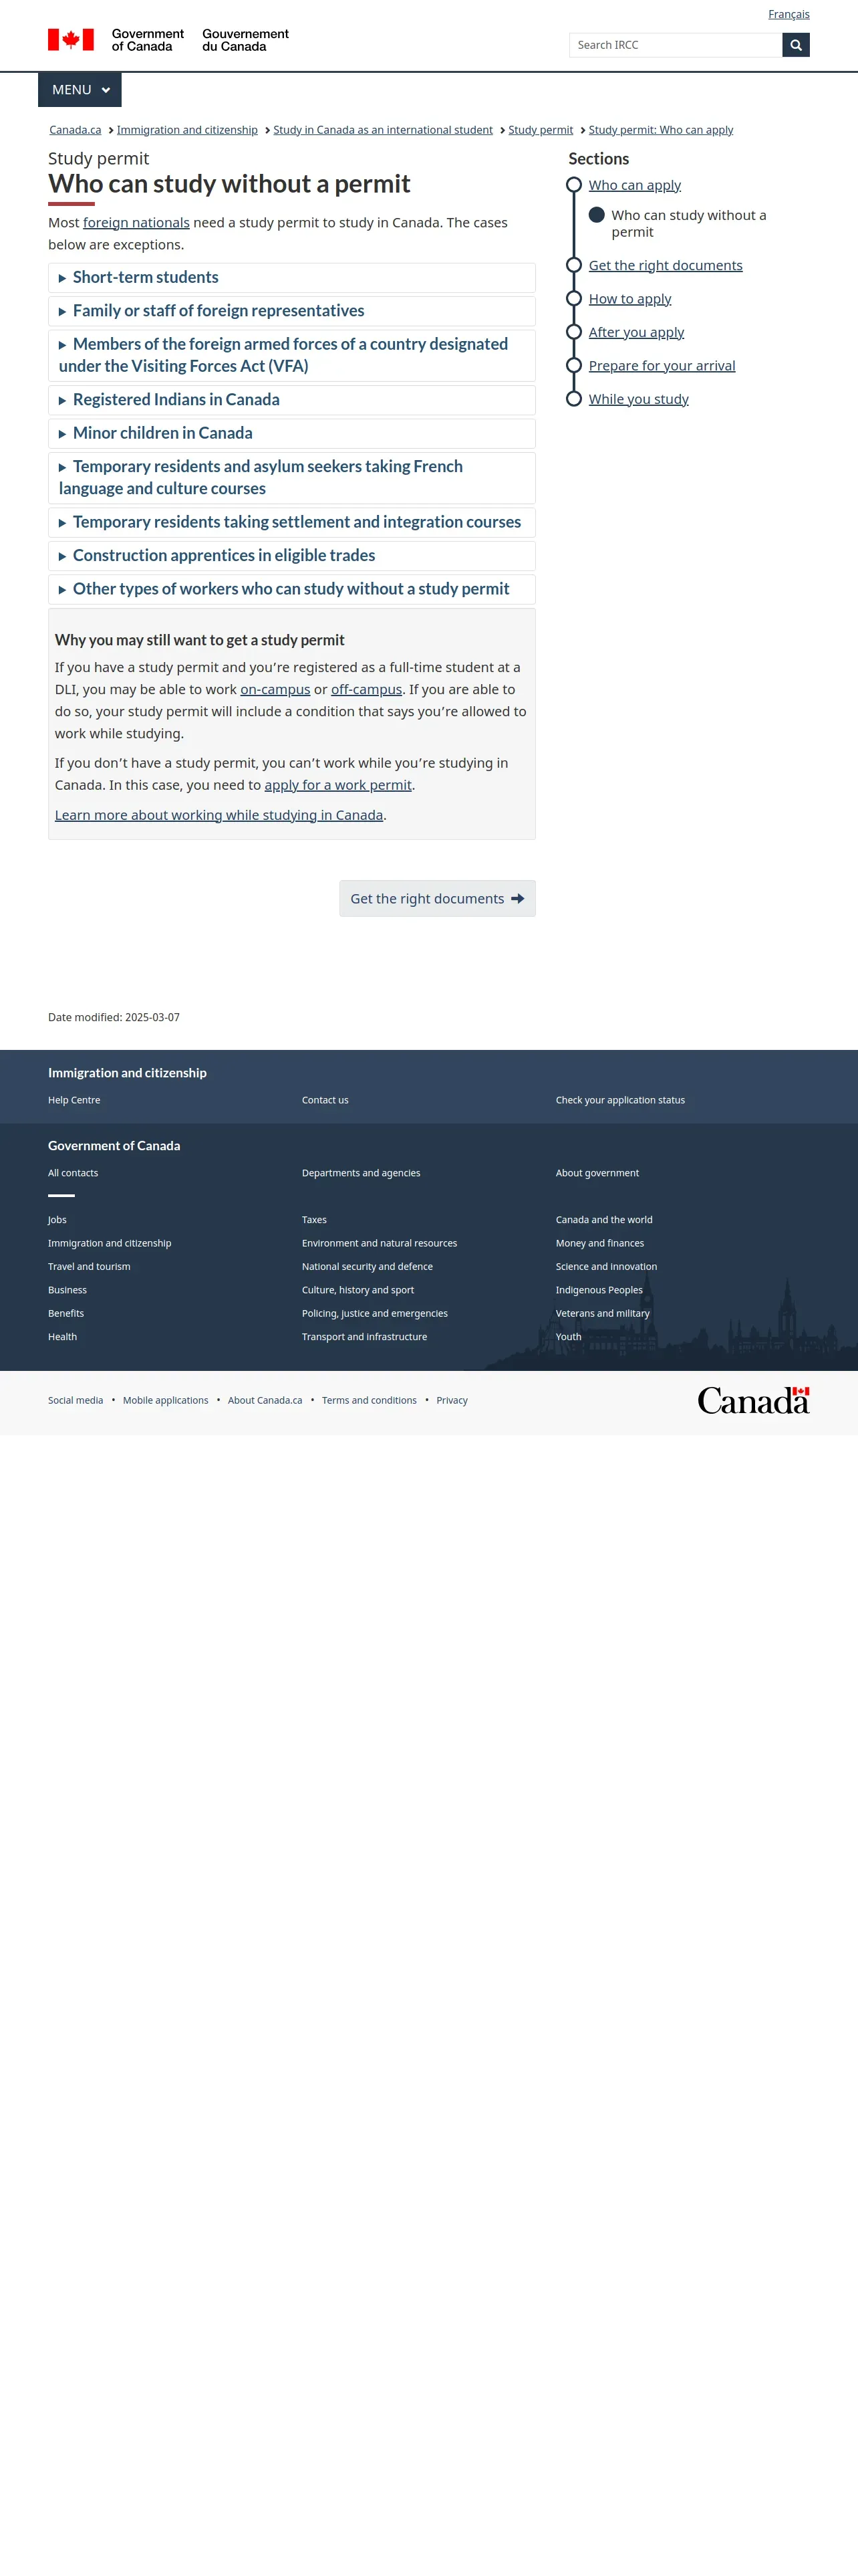Expand Members of the foreign armed forces section

click(x=291, y=355)
